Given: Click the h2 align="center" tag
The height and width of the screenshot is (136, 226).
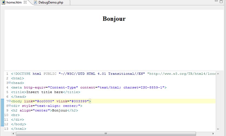Looking at the screenshot, I should click(x=31, y=111).
